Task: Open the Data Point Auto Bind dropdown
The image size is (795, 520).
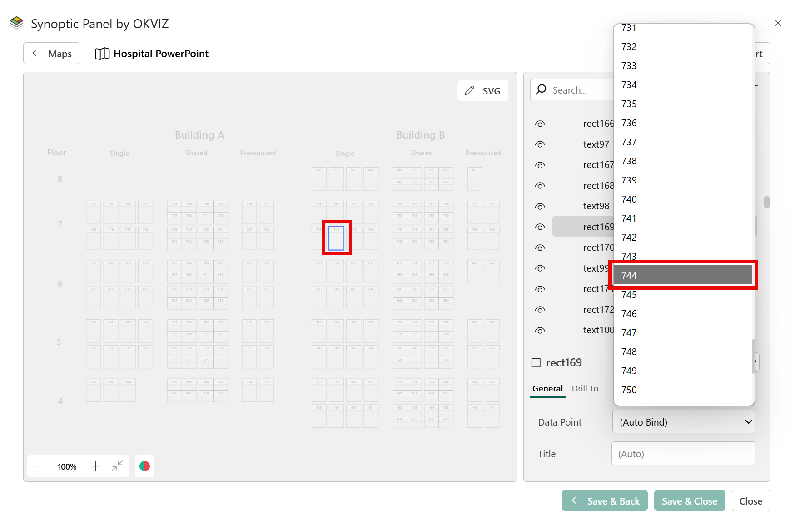Action: click(683, 422)
